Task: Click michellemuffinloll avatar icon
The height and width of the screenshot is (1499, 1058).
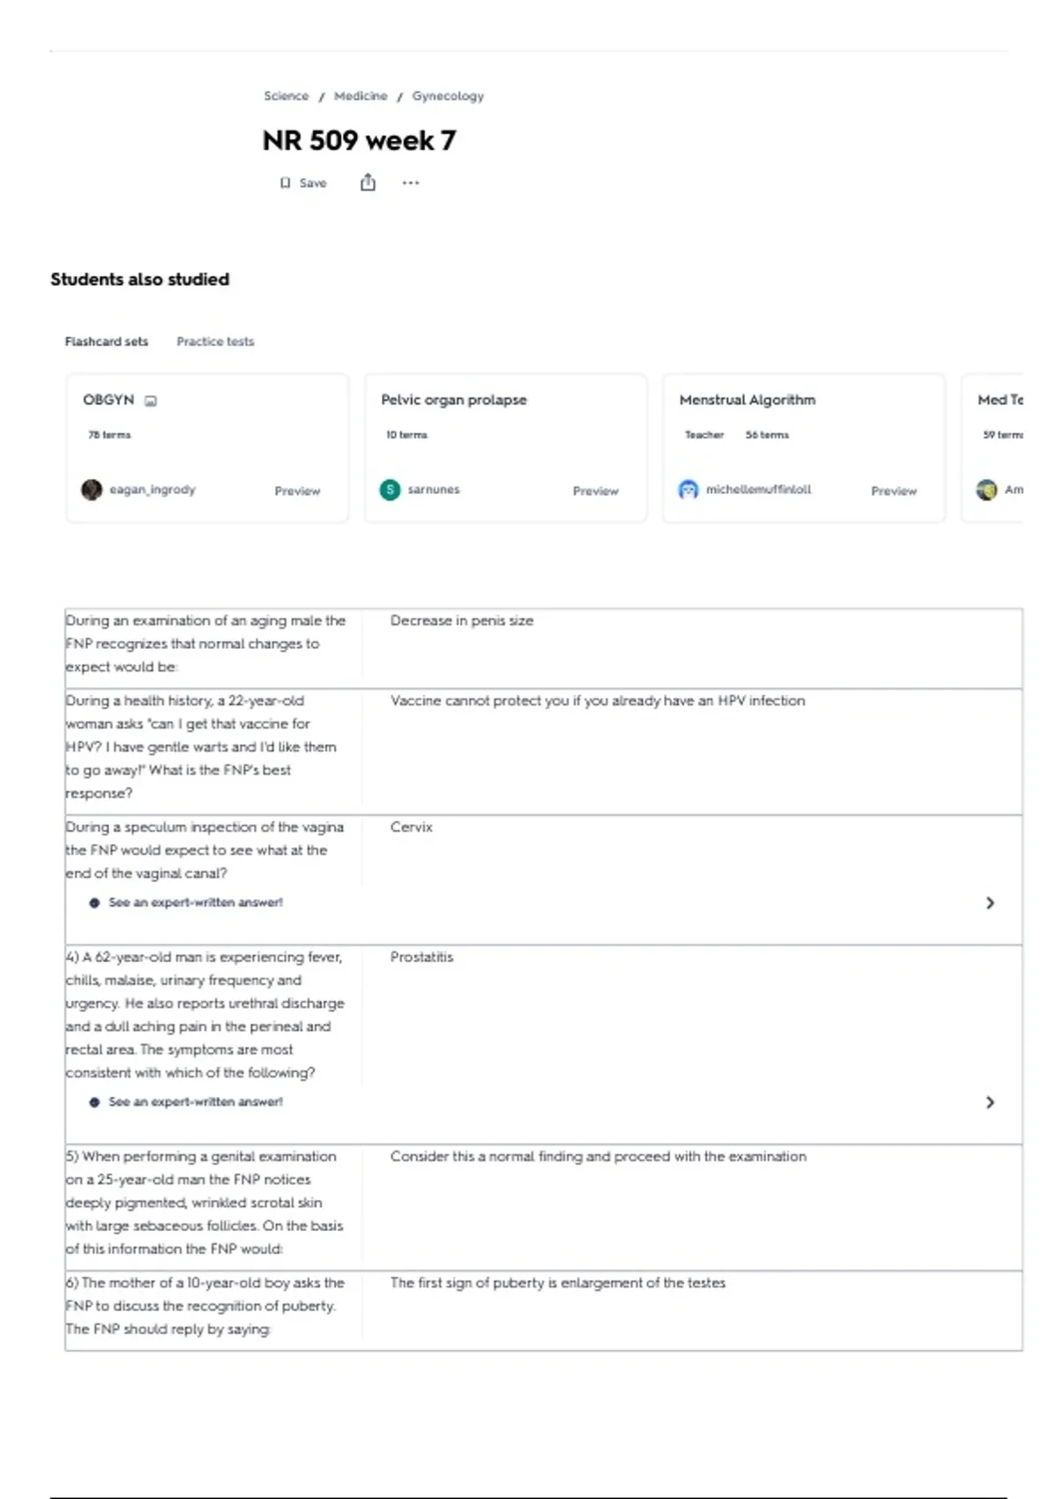Action: [688, 489]
